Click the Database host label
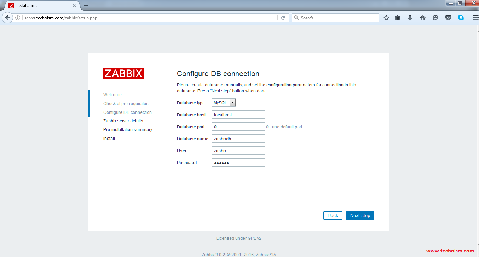Viewport: 479px width, 257px height. (191, 115)
